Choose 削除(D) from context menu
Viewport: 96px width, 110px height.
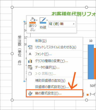tap(55, 41)
